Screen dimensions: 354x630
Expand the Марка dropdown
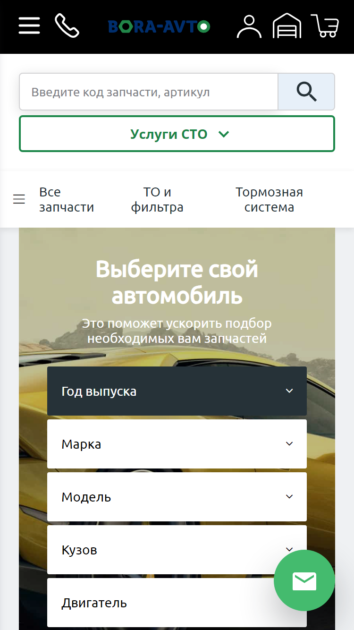point(177,444)
